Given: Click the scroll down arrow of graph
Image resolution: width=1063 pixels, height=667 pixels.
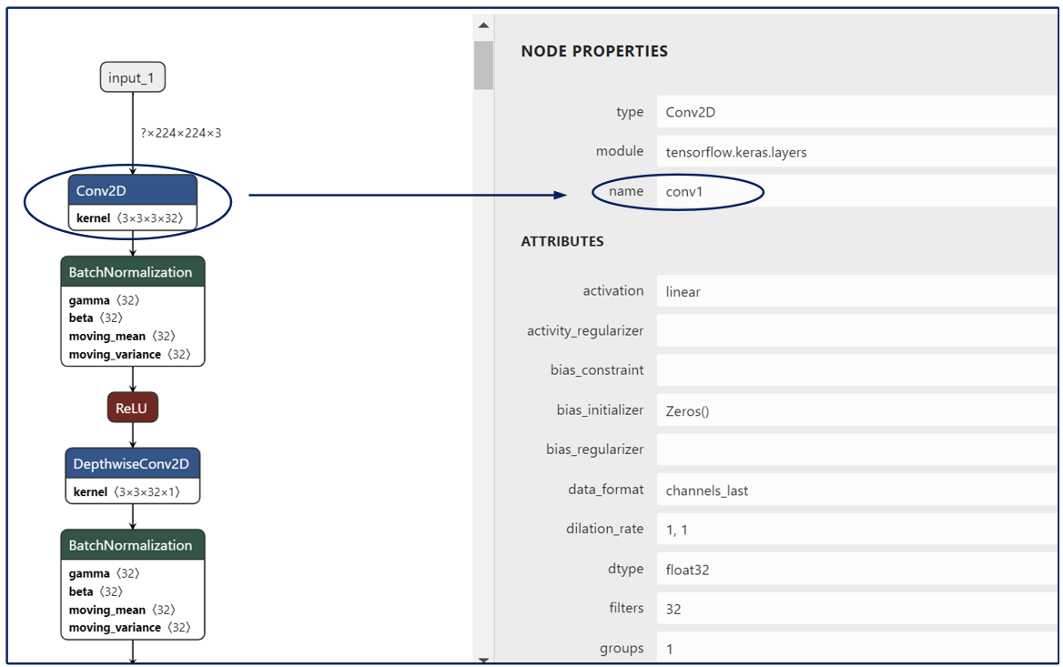Looking at the screenshot, I should [x=483, y=660].
